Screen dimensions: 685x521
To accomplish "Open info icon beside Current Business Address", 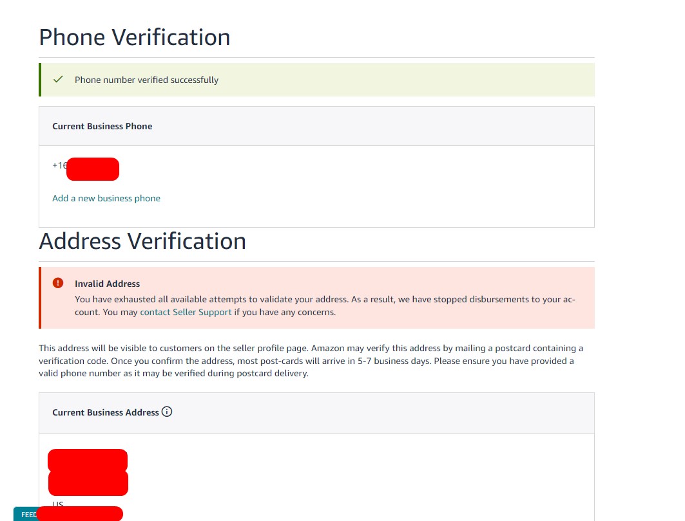I will click(167, 412).
